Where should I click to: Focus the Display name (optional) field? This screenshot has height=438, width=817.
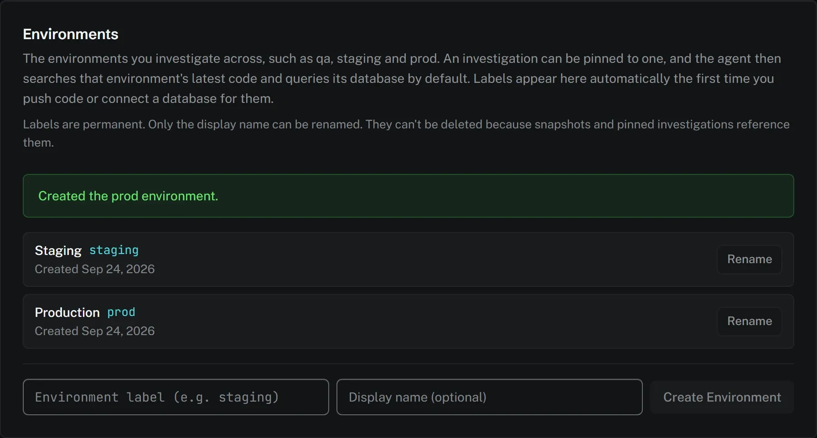tap(489, 397)
